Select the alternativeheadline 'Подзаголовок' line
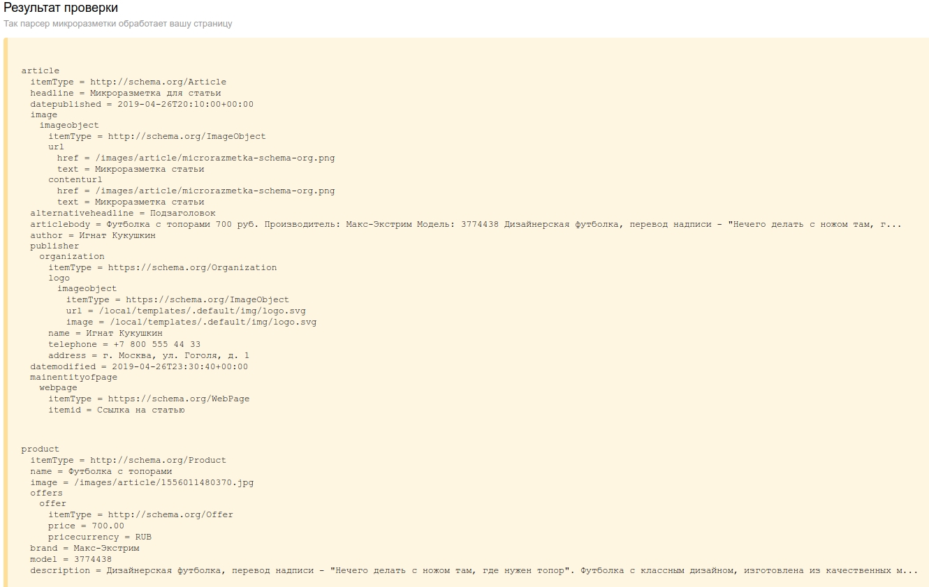The height and width of the screenshot is (587, 929). [x=122, y=213]
